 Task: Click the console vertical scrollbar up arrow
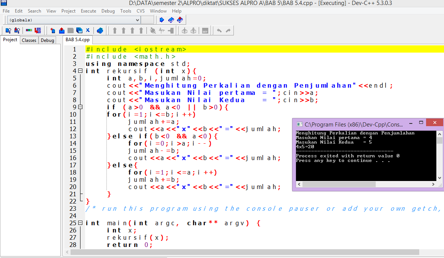coord(439,134)
